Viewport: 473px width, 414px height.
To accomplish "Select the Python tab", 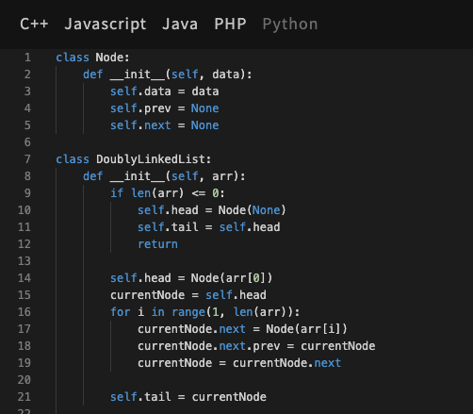I will coord(290,25).
